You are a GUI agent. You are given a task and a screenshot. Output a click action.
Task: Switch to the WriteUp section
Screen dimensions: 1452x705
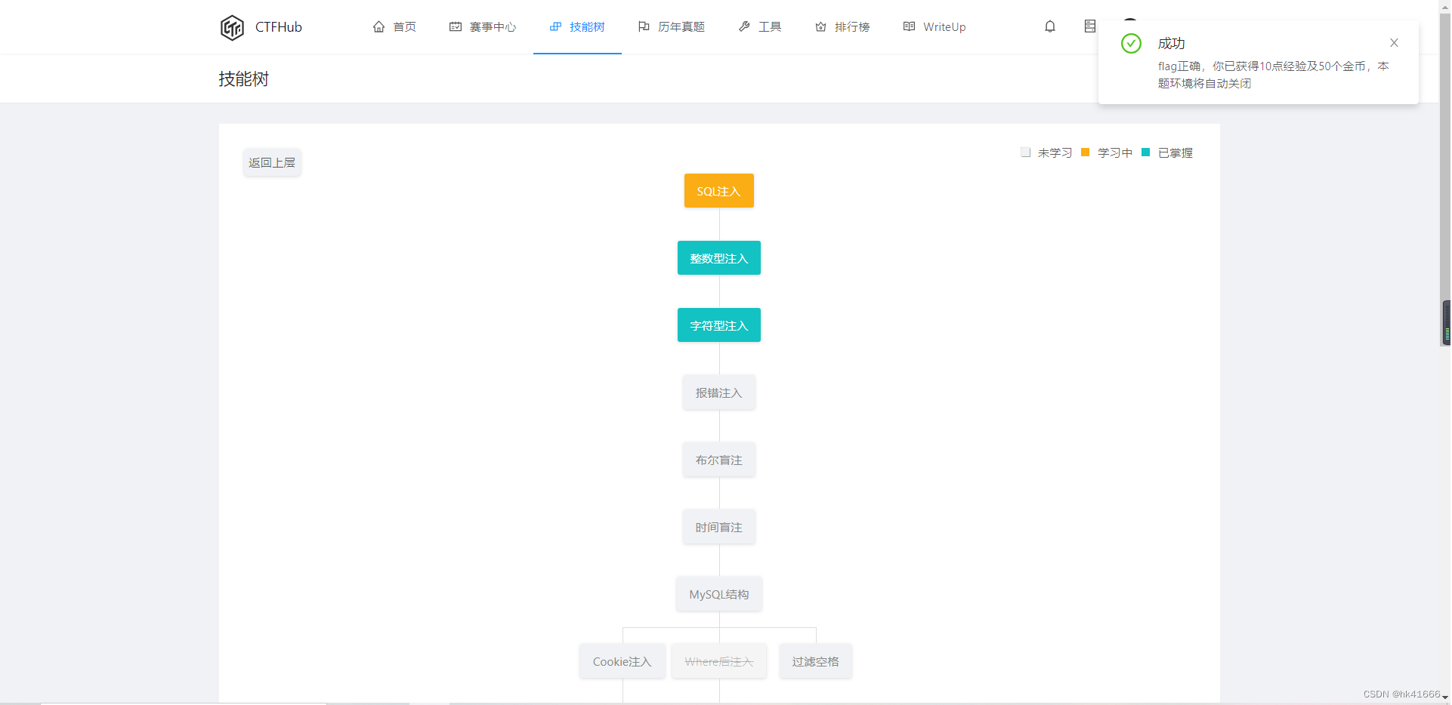click(944, 26)
